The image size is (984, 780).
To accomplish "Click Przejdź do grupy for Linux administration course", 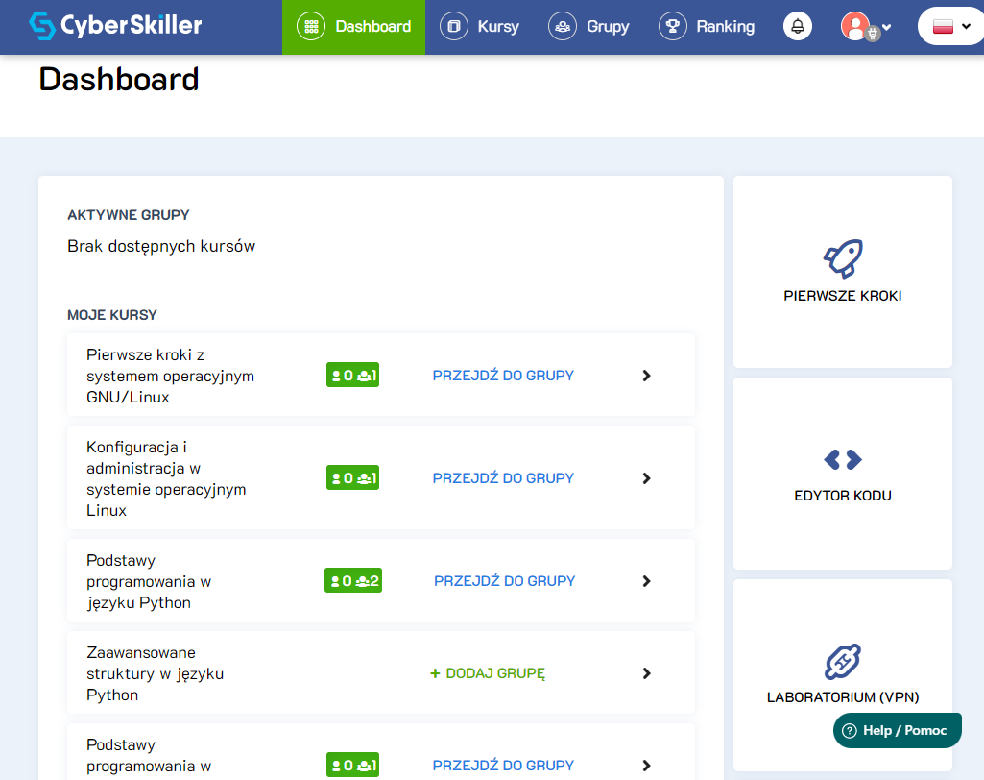I will 503,478.
